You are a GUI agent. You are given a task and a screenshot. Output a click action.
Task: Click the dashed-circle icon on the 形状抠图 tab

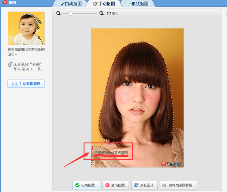coord(129,4)
